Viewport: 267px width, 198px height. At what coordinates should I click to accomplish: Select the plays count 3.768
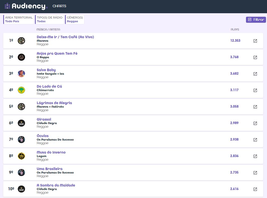(x=234, y=57)
